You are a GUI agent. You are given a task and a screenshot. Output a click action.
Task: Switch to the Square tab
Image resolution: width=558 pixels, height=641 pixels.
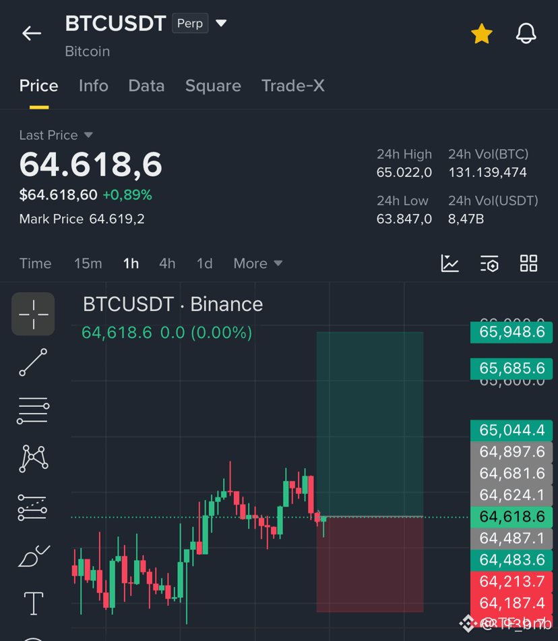pyautogui.click(x=213, y=86)
